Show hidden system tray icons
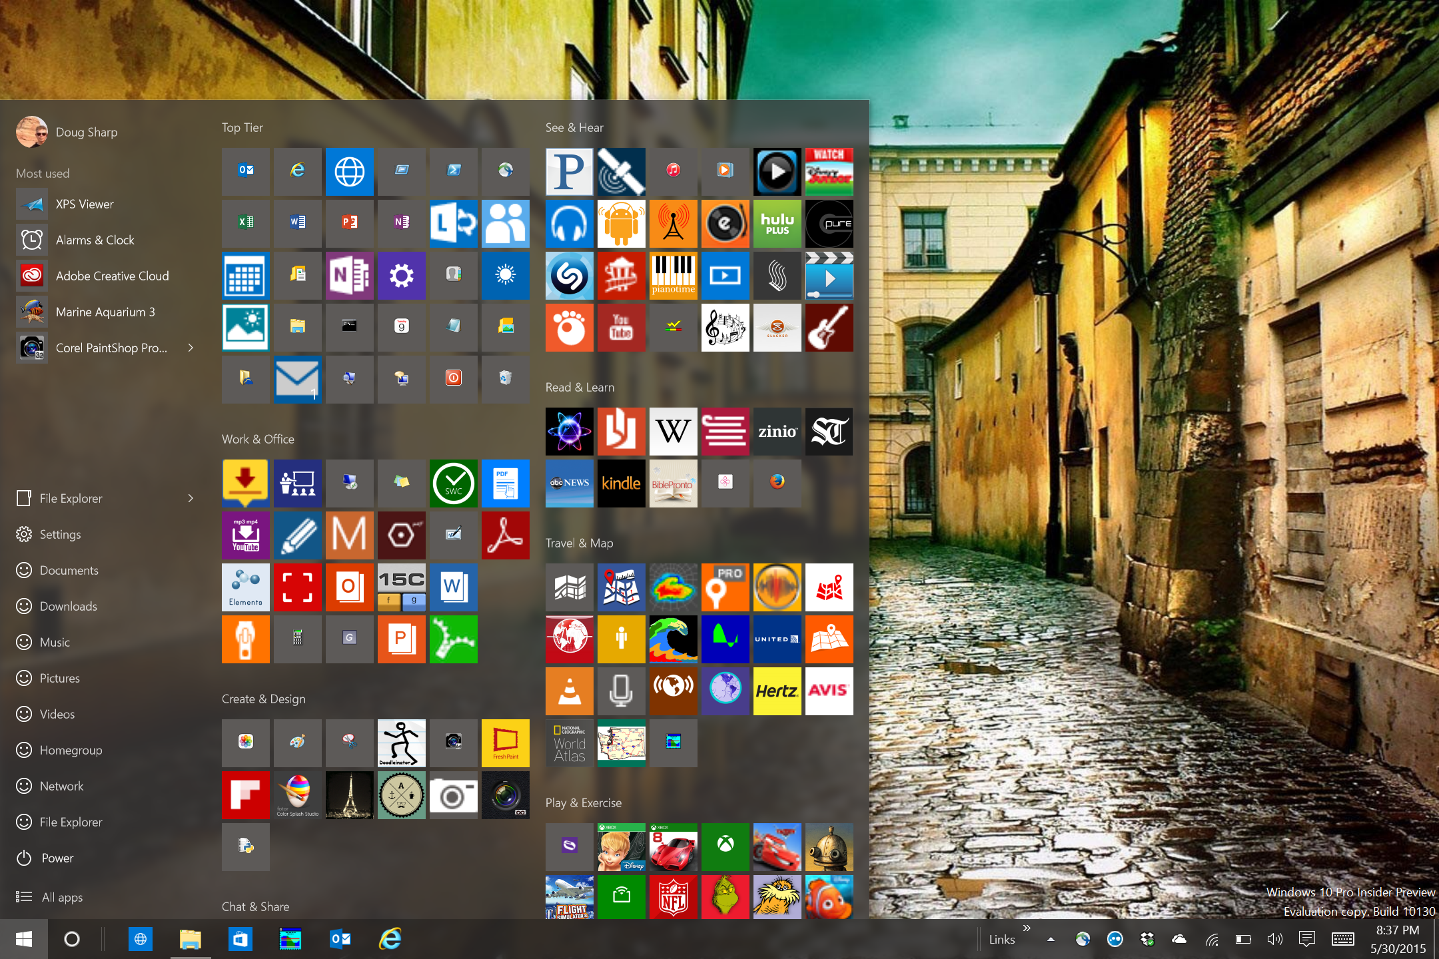 tap(1051, 939)
